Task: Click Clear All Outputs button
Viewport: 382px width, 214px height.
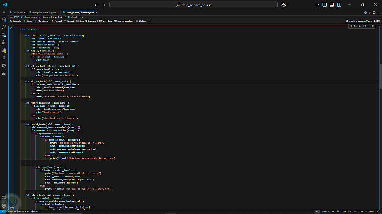Action: tap(86, 21)
